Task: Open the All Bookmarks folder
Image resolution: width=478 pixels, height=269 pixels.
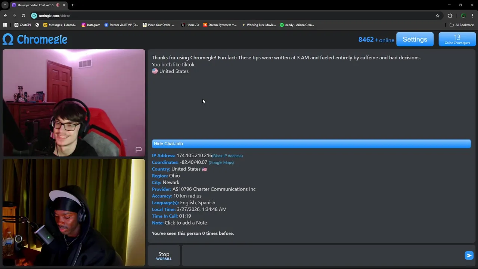Action: [462, 25]
